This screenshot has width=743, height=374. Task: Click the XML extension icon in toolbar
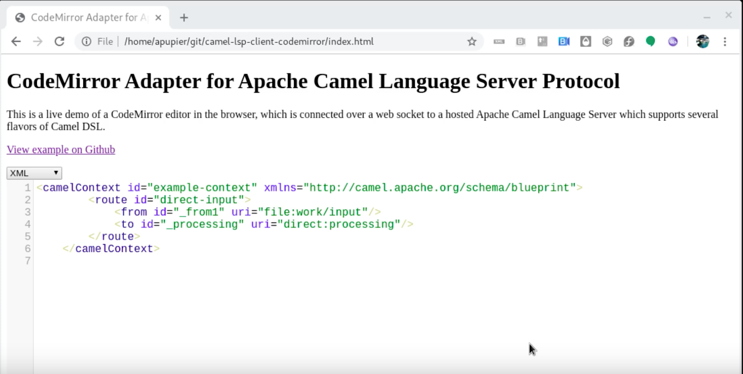tap(499, 41)
